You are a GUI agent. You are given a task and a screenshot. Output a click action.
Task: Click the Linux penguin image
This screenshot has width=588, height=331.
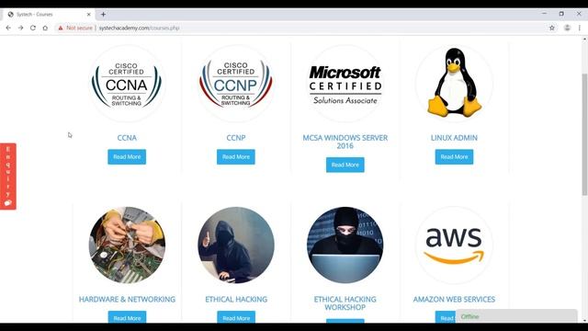454,84
